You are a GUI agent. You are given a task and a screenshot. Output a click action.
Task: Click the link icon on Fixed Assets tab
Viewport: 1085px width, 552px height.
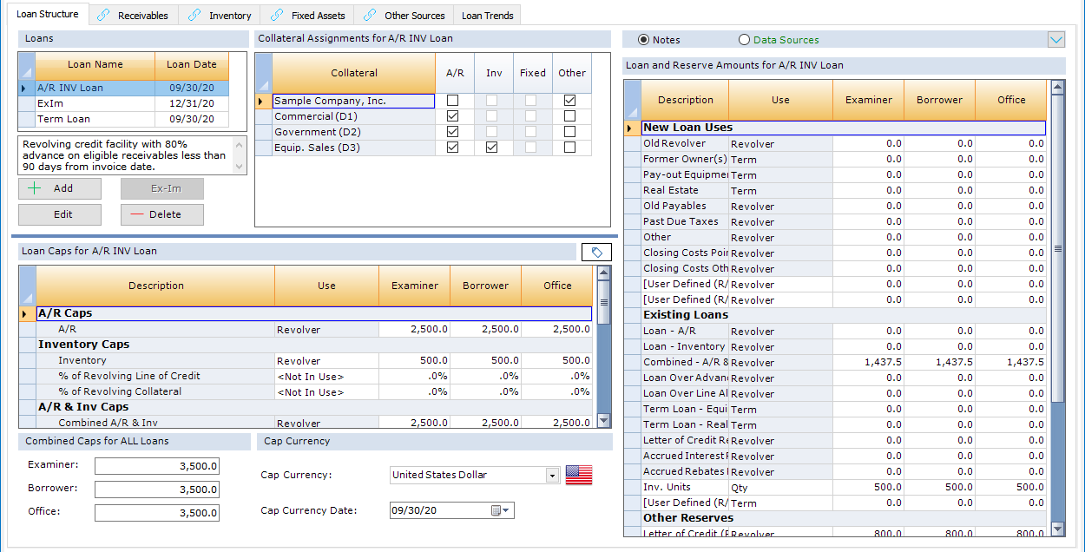[x=277, y=16]
